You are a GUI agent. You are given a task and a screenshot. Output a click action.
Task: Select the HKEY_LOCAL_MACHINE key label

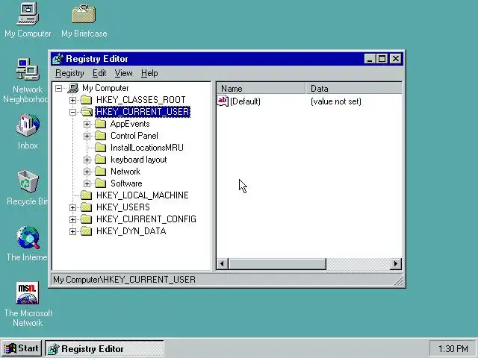pos(143,195)
